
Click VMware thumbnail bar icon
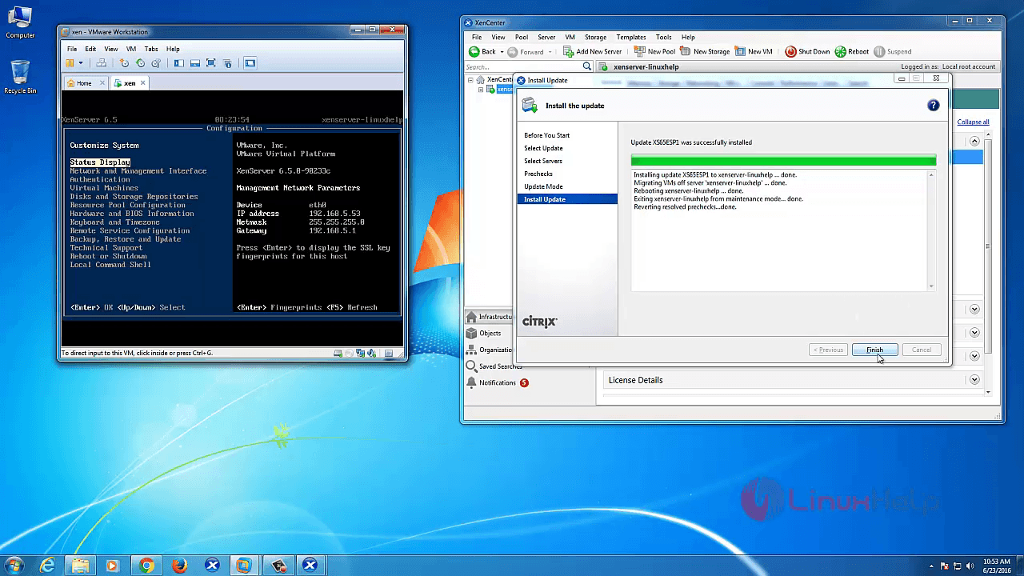click(x=194, y=63)
